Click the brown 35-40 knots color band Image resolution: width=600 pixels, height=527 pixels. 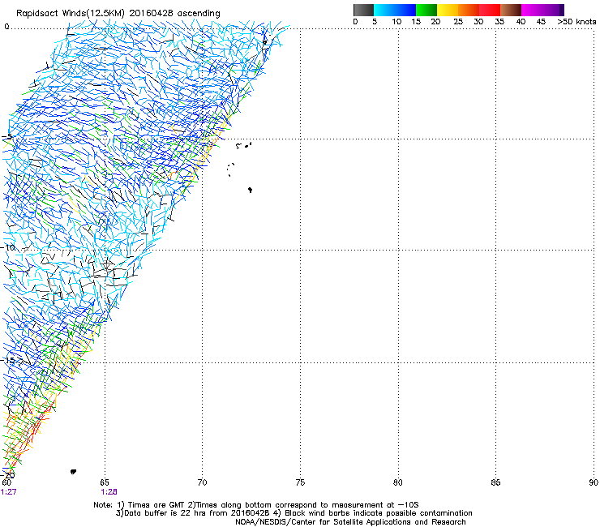pos(511,10)
